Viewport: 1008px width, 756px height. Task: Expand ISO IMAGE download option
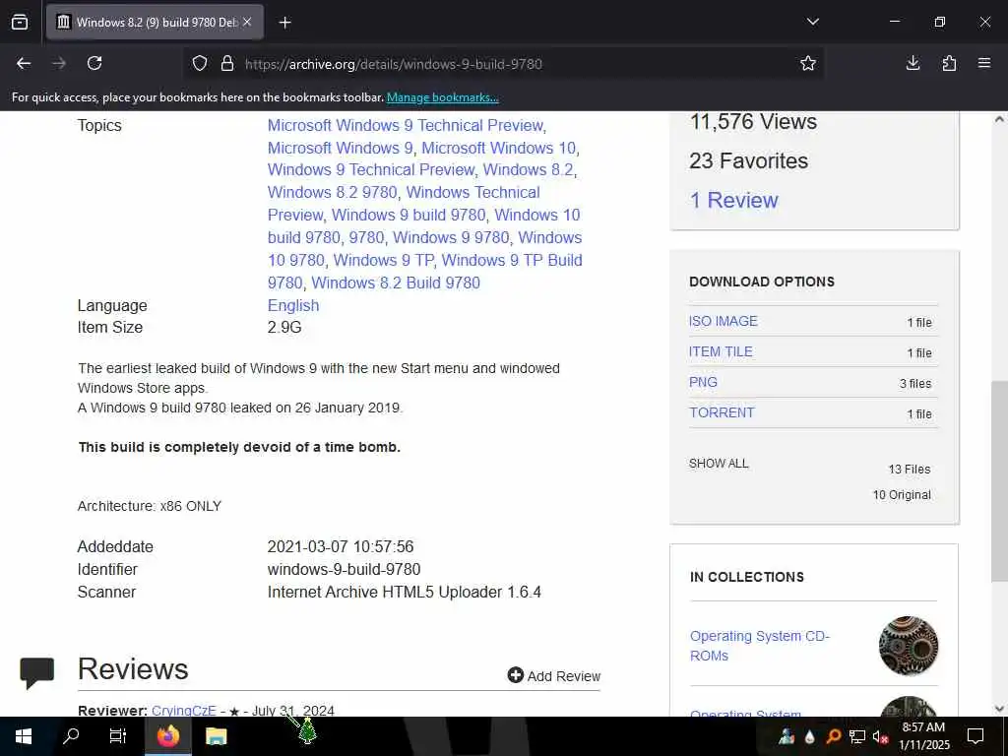pos(724,321)
